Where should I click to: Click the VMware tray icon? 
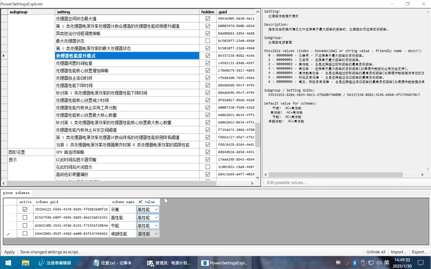338,263
